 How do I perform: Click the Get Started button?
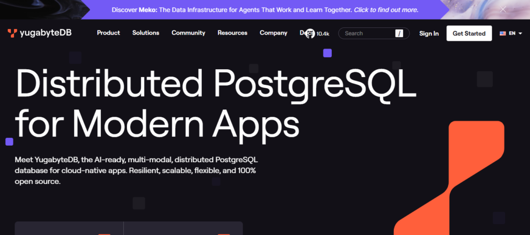(469, 34)
